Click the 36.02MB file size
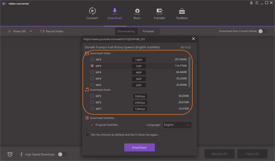 183,96
